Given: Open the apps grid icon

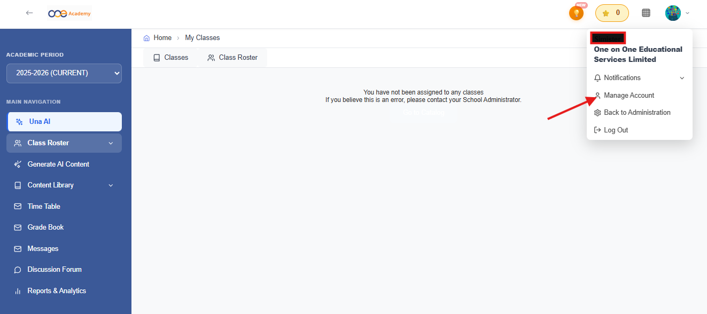Looking at the screenshot, I should click(646, 13).
